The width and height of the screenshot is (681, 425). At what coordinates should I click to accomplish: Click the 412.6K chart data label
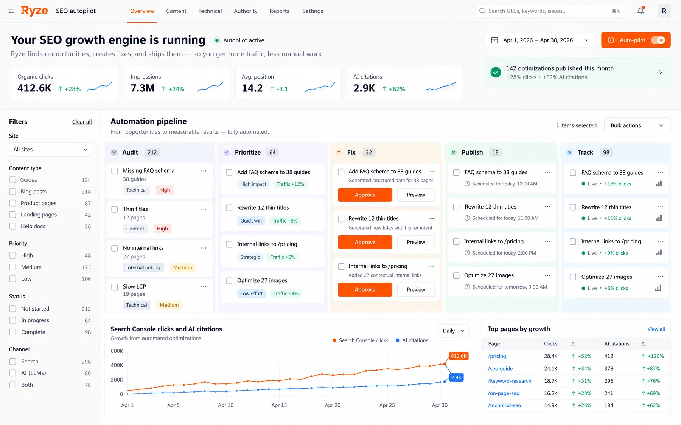click(x=459, y=356)
